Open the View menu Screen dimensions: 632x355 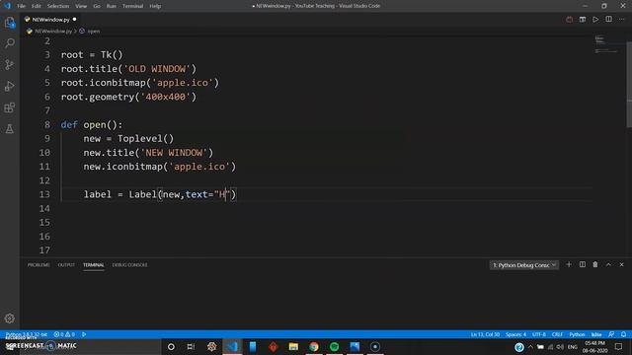[81, 6]
